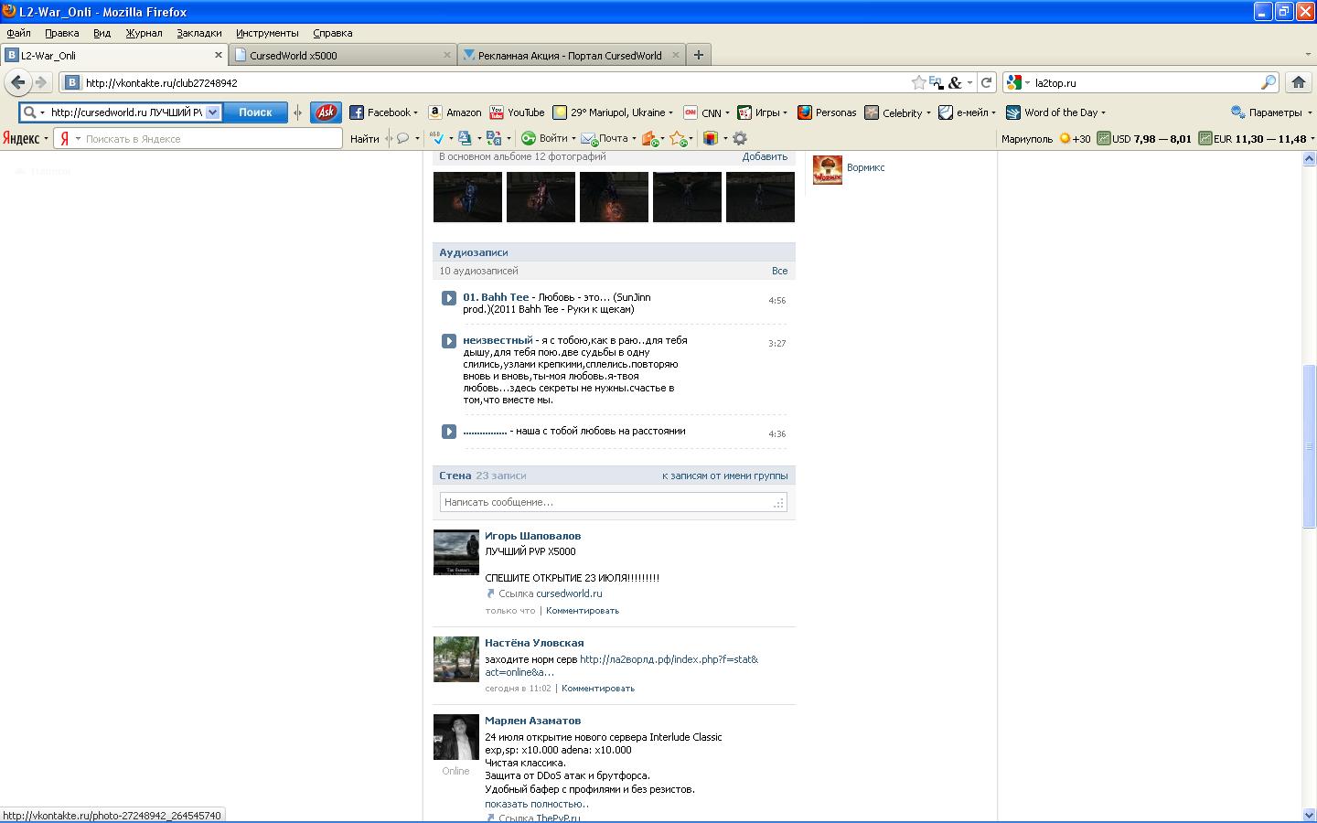
Task: Open the YouTube toolbar shortcut
Action: click(517, 112)
